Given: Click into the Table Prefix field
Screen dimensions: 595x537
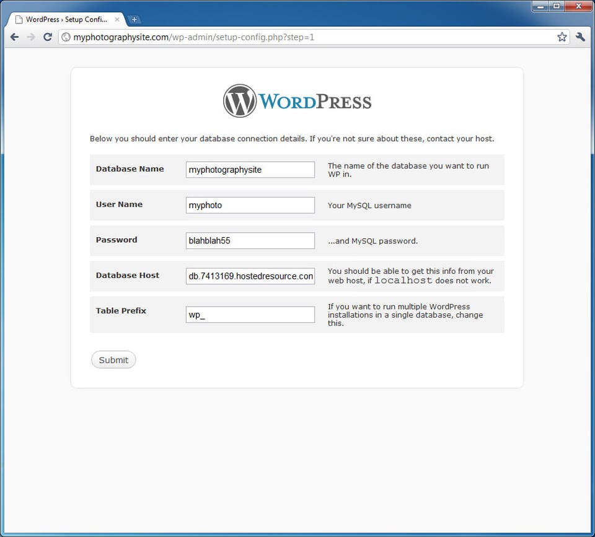Looking at the screenshot, I should 250,315.
